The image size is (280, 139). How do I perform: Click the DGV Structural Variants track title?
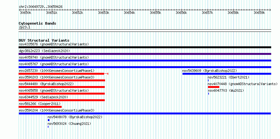pyautogui.click(x=44, y=40)
